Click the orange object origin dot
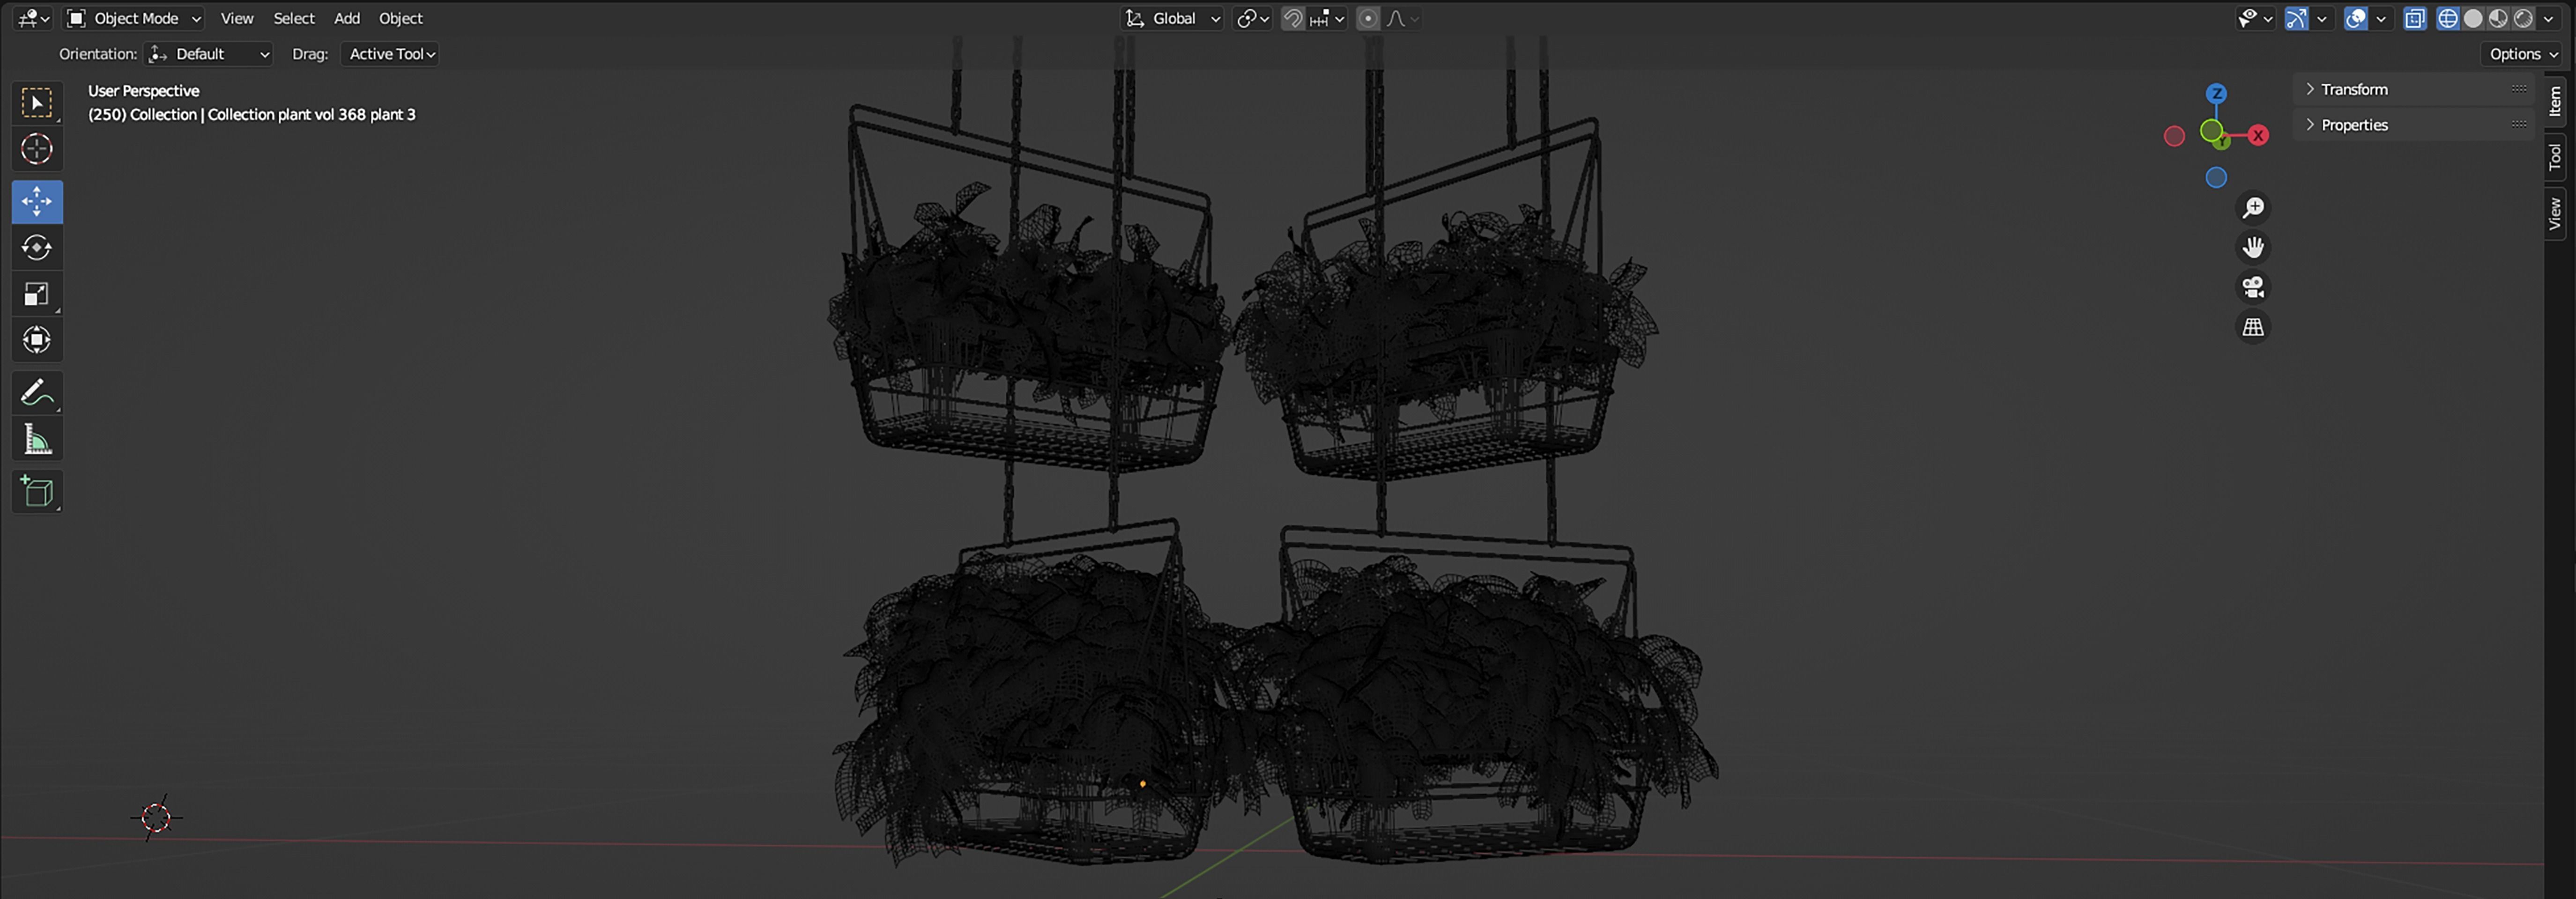The image size is (2576, 899). coord(1143,784)
